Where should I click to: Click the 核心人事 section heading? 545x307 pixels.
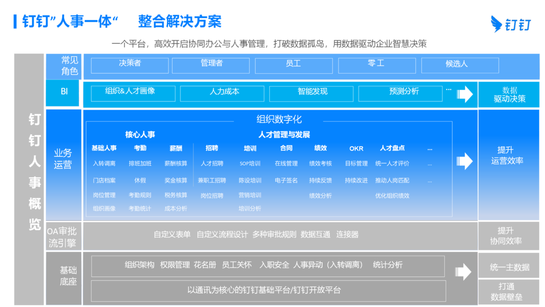tap(140, 135)
